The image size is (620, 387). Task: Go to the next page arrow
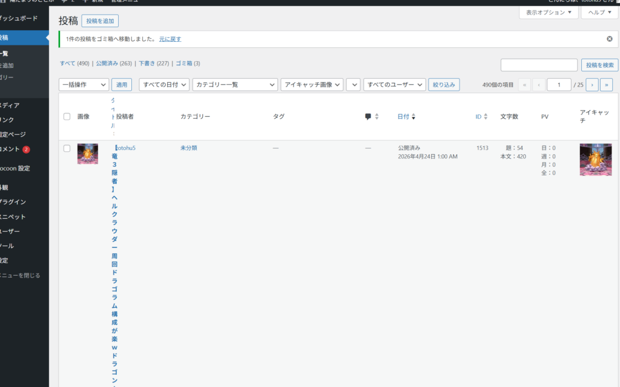(592, 85)
